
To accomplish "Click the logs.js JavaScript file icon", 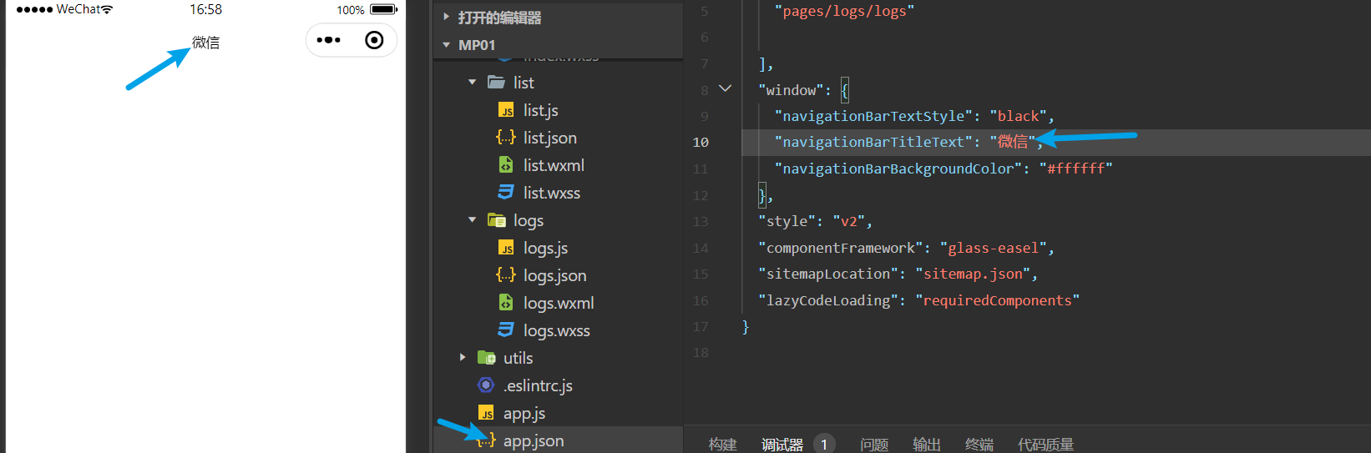I will coord(506,248).
